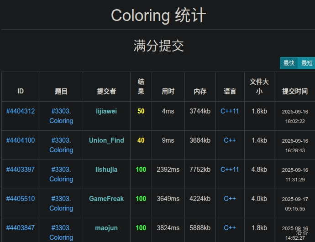
Task: Open submission #4404312
Action: click(21, 111)
